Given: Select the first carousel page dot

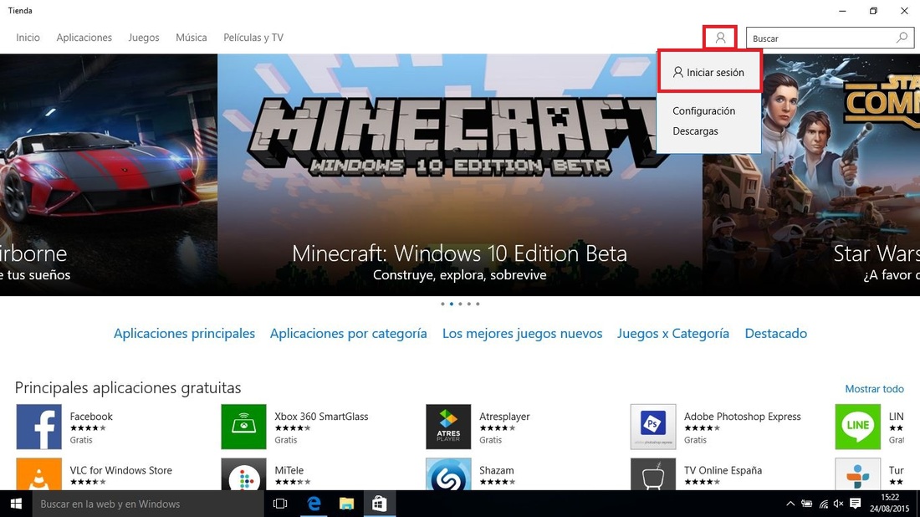Looking at the screenshot, I should coord(442,304).
